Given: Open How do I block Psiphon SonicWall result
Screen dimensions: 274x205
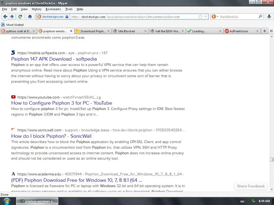Looking at the screenshot, I should (51, 136).
